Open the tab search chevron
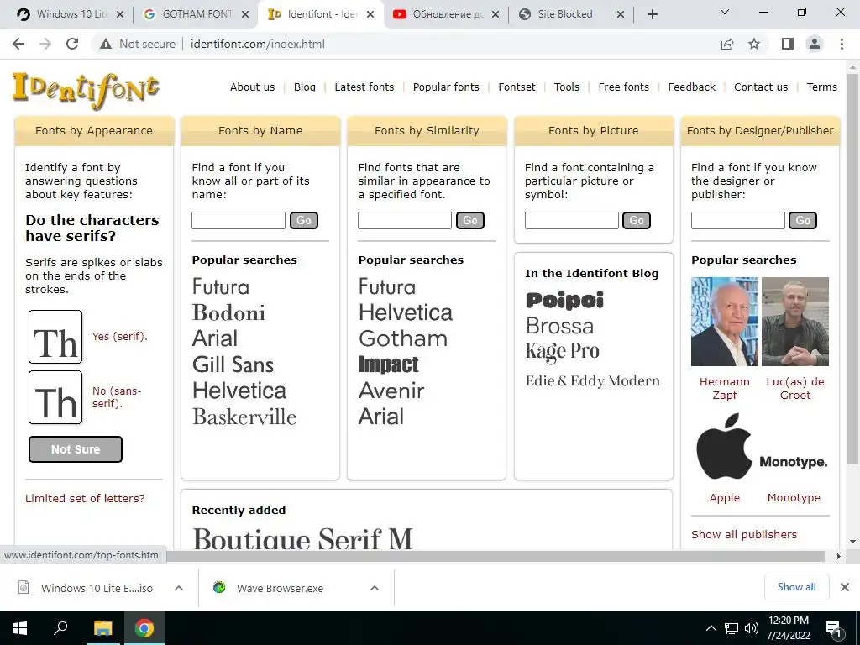The width and height of the screenshot is (860, 645). (725, 12)
